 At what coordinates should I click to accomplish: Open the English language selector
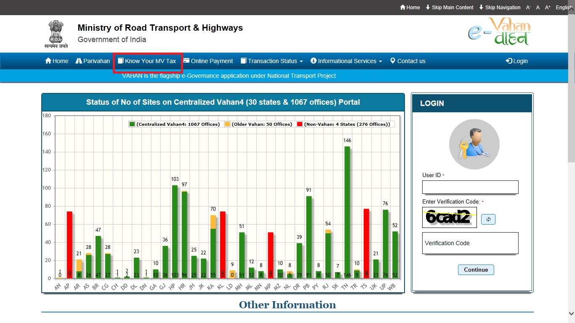click(x=564, y=8)
